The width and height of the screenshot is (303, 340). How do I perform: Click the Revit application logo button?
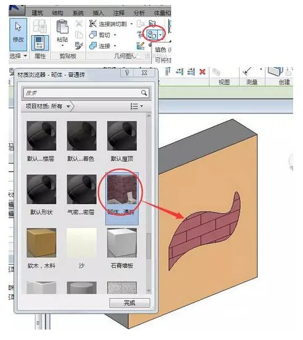(17, 10)
